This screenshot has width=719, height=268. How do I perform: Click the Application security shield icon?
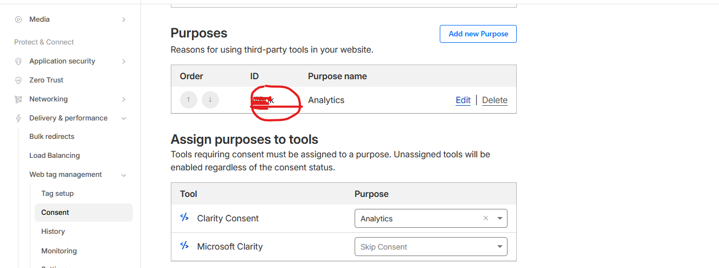pos(18,61)
